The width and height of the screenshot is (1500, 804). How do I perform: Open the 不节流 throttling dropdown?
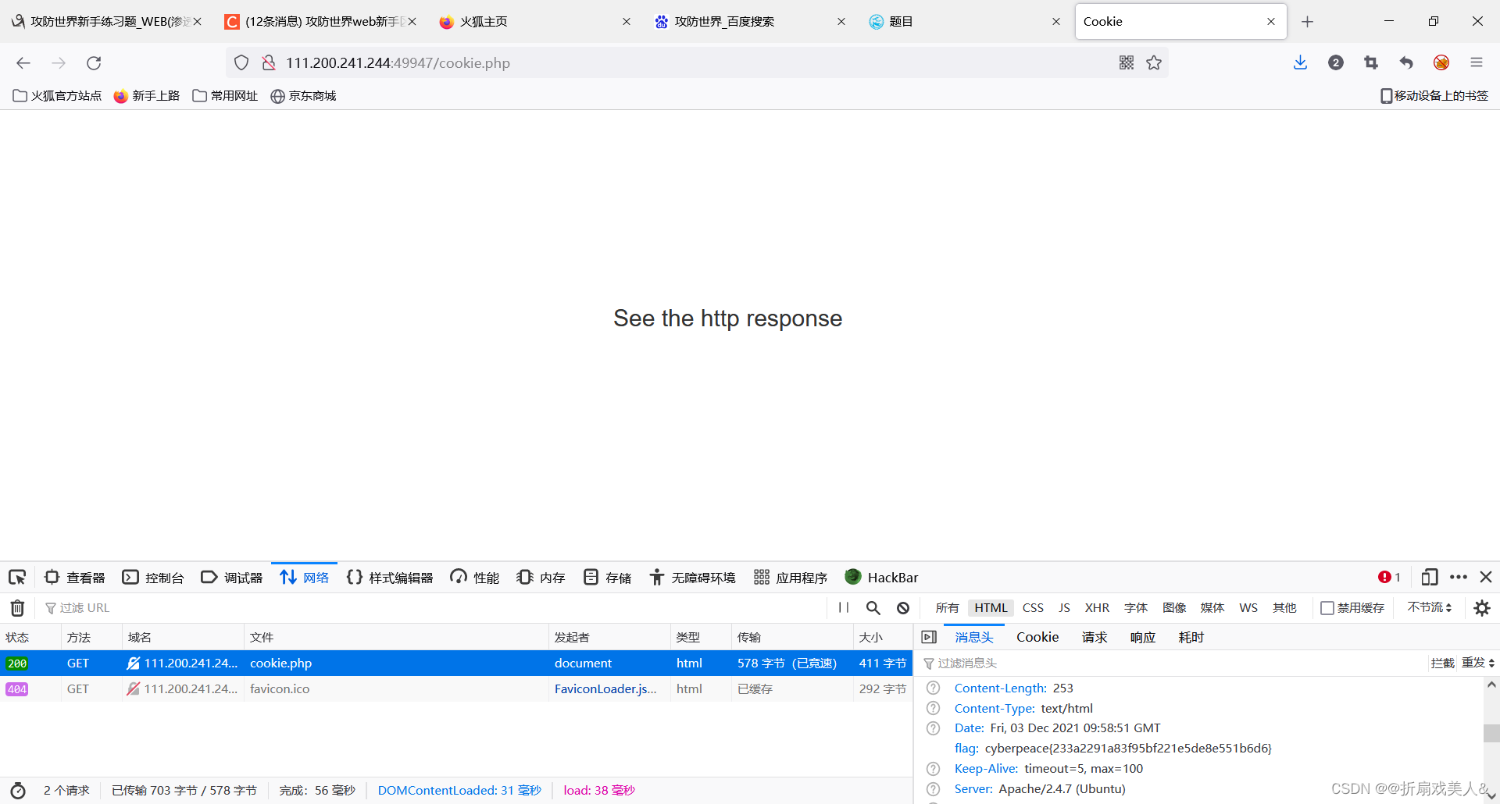tap(1430, 608)
